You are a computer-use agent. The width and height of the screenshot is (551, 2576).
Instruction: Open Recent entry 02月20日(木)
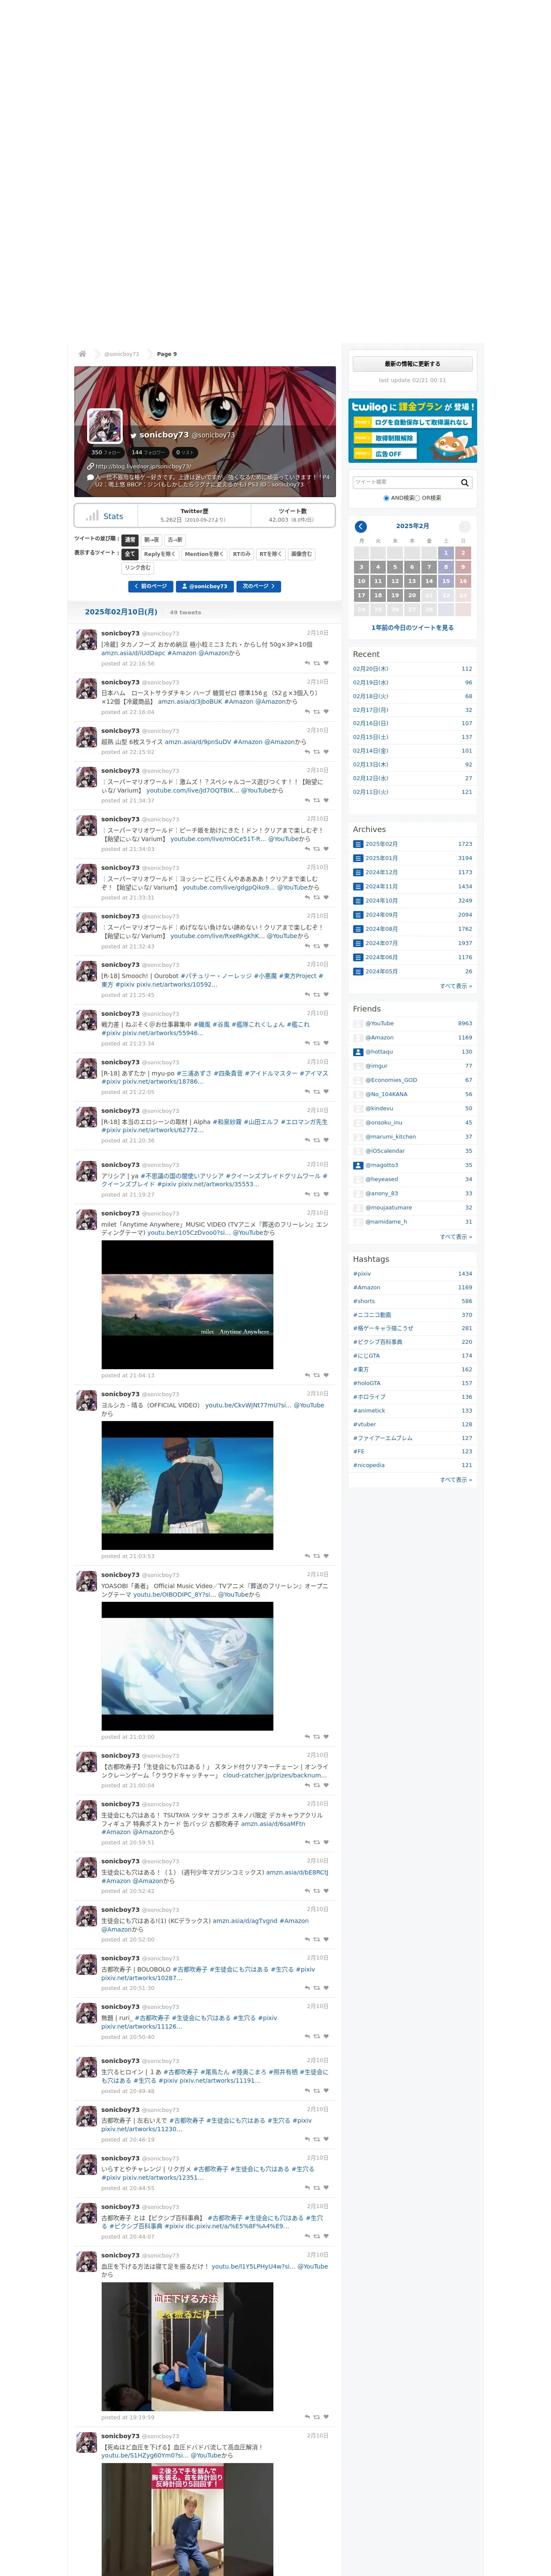[x=371, y=669]
